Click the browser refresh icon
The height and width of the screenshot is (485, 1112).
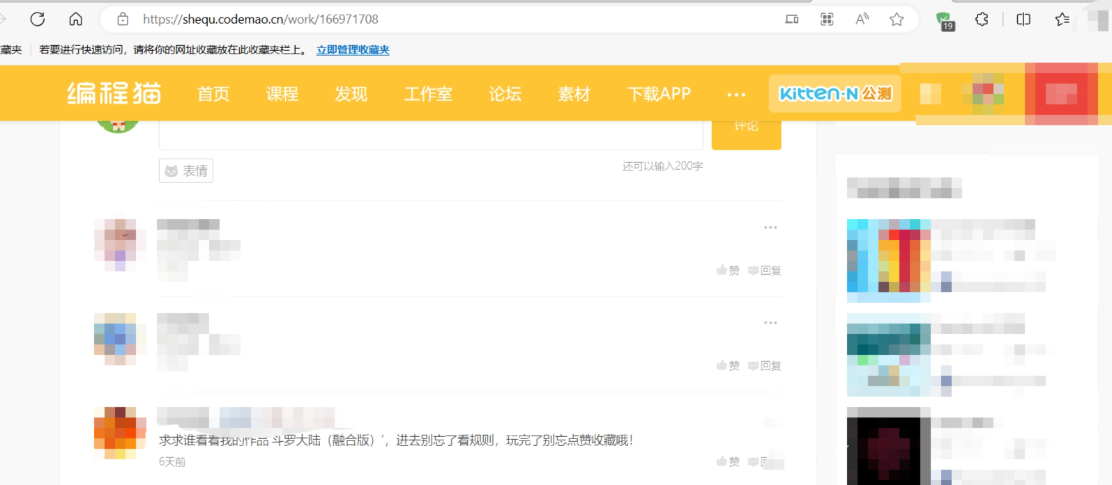point(38,19)
